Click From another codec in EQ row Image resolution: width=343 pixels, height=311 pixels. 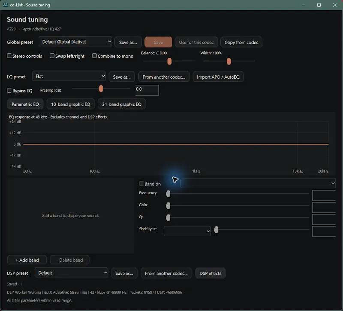click(x=164, y=77)
